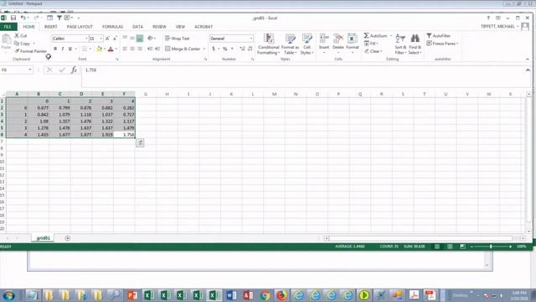The width and height of the screenshot is (536, 302).
Task: Open the Name Box dropdown
Action: [x=30, y=70]
